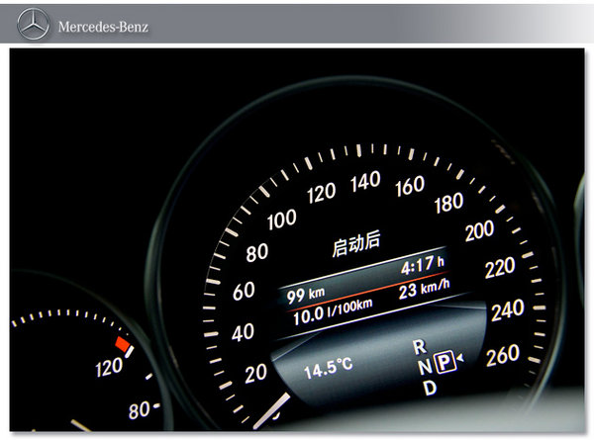594x440 pixels.
Task: Click the 20 speedometer numeral
Action: click(x=255, y=374)
